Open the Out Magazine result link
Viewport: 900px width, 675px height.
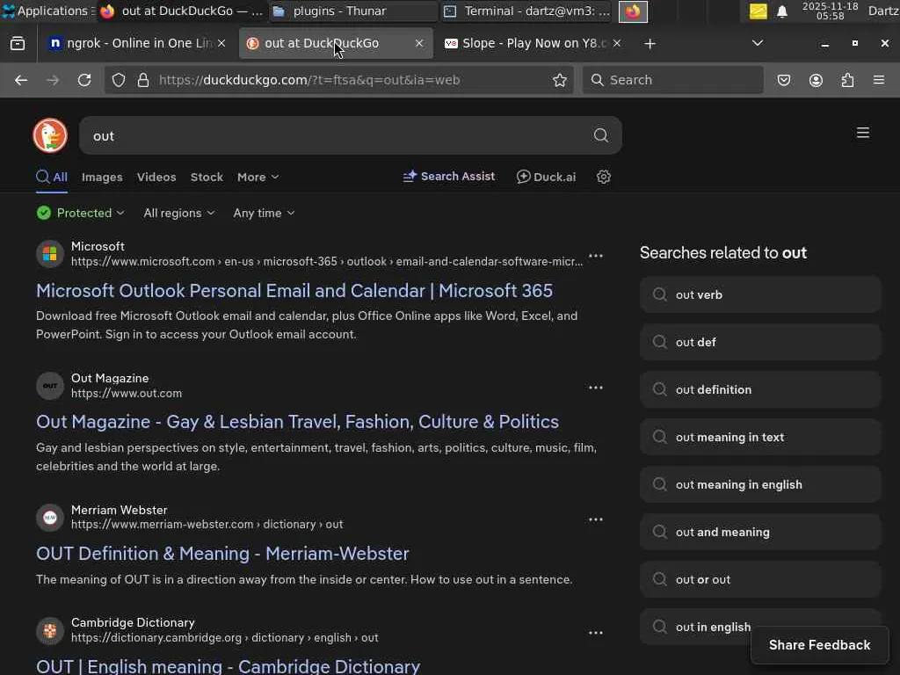pos(297,422)
